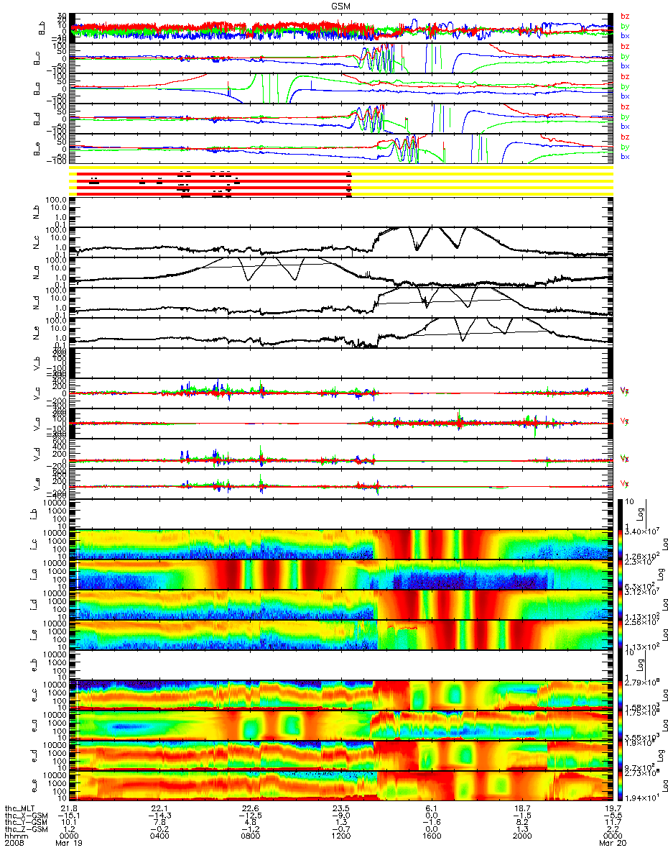Click the Mar 20 date label
Viewport: 668px width, 863px height.
pos(613,844)
